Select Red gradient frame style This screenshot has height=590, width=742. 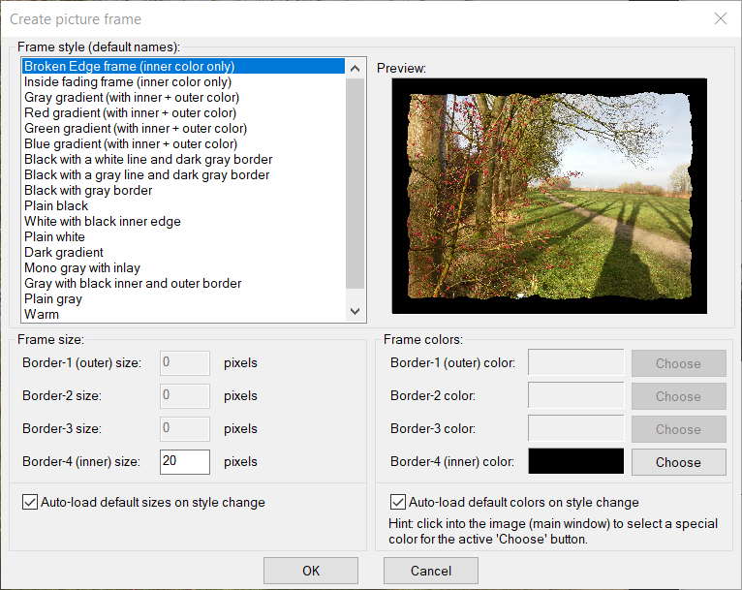pos(130,113)
